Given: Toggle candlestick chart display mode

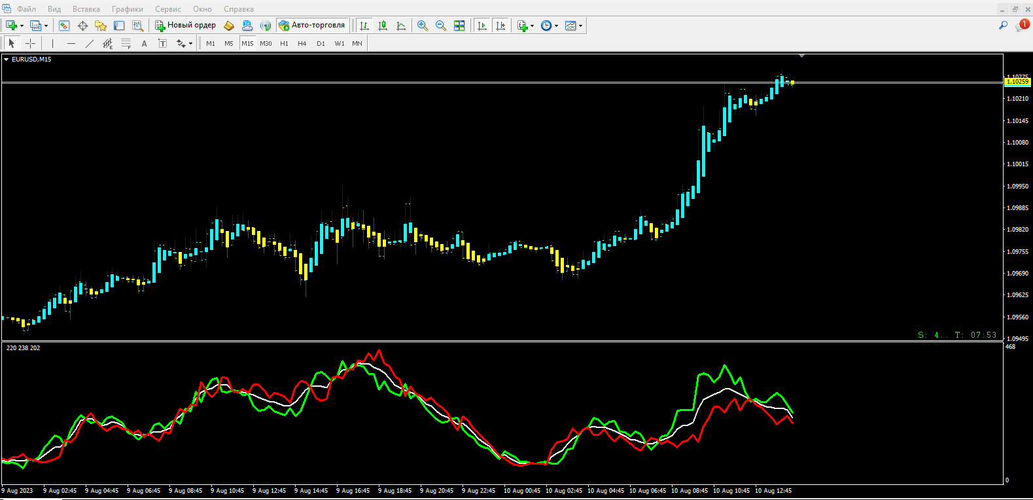Looking at the screenshot, I should 383,26.
